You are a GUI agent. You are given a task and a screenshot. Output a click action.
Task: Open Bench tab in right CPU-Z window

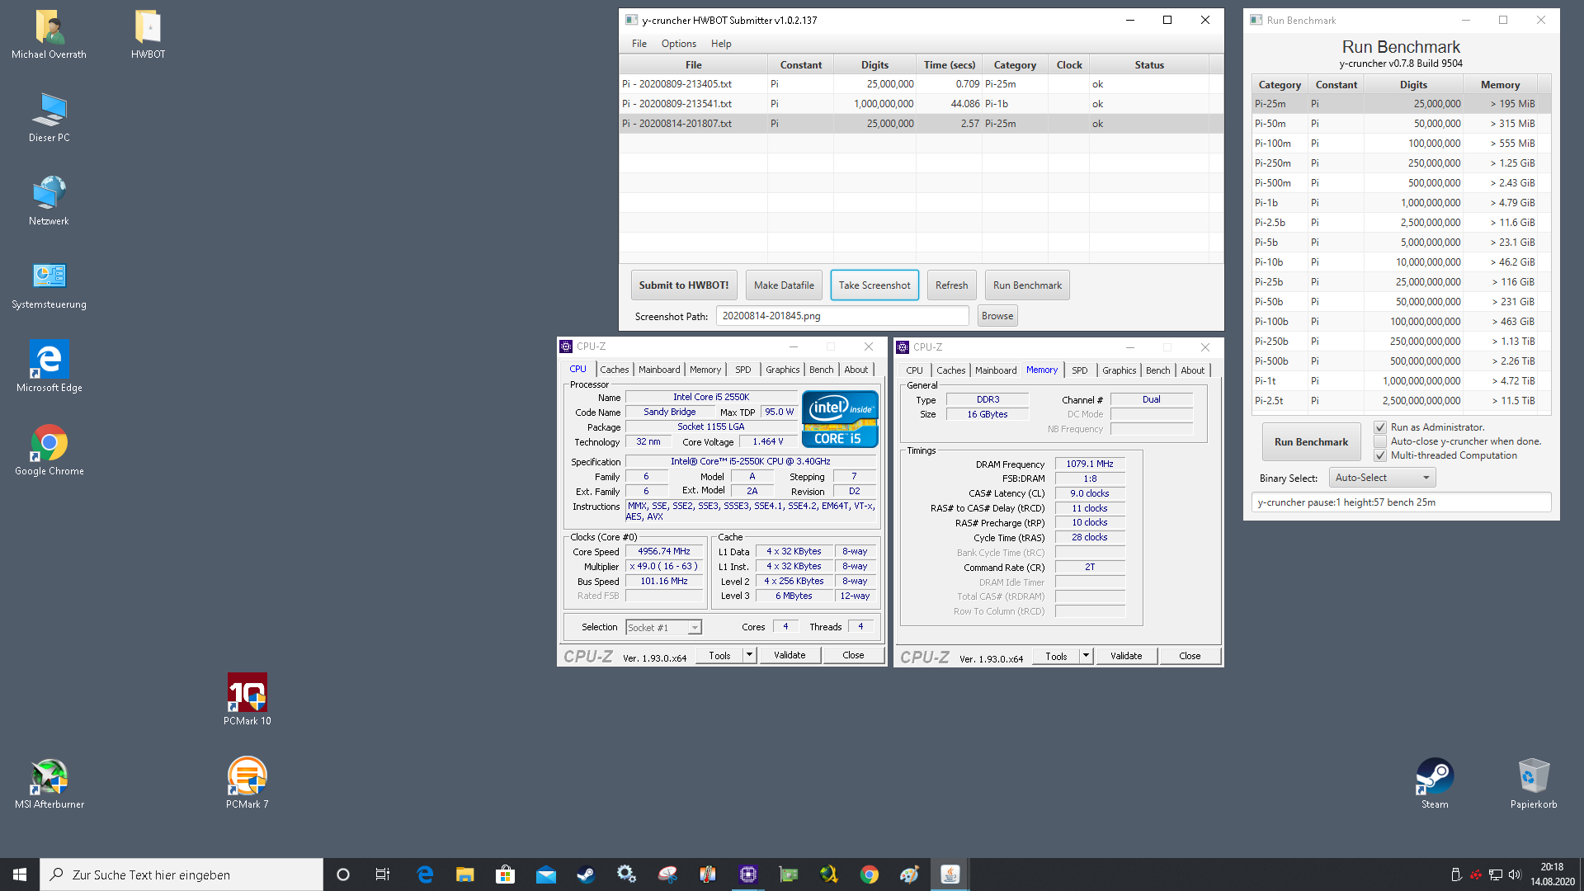coord(1157,370)
